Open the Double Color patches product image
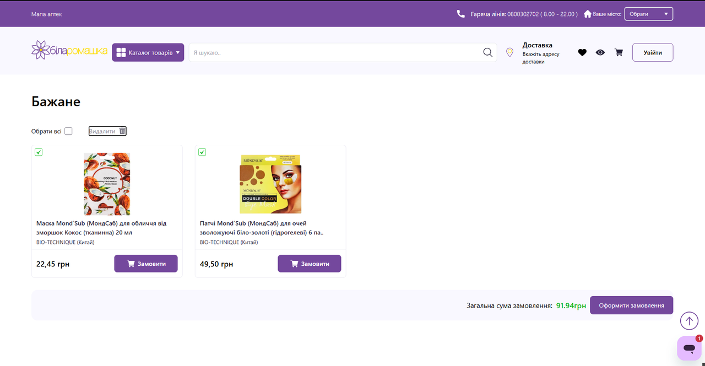This screenshot has height=366, width=705. tap(270, 184)
